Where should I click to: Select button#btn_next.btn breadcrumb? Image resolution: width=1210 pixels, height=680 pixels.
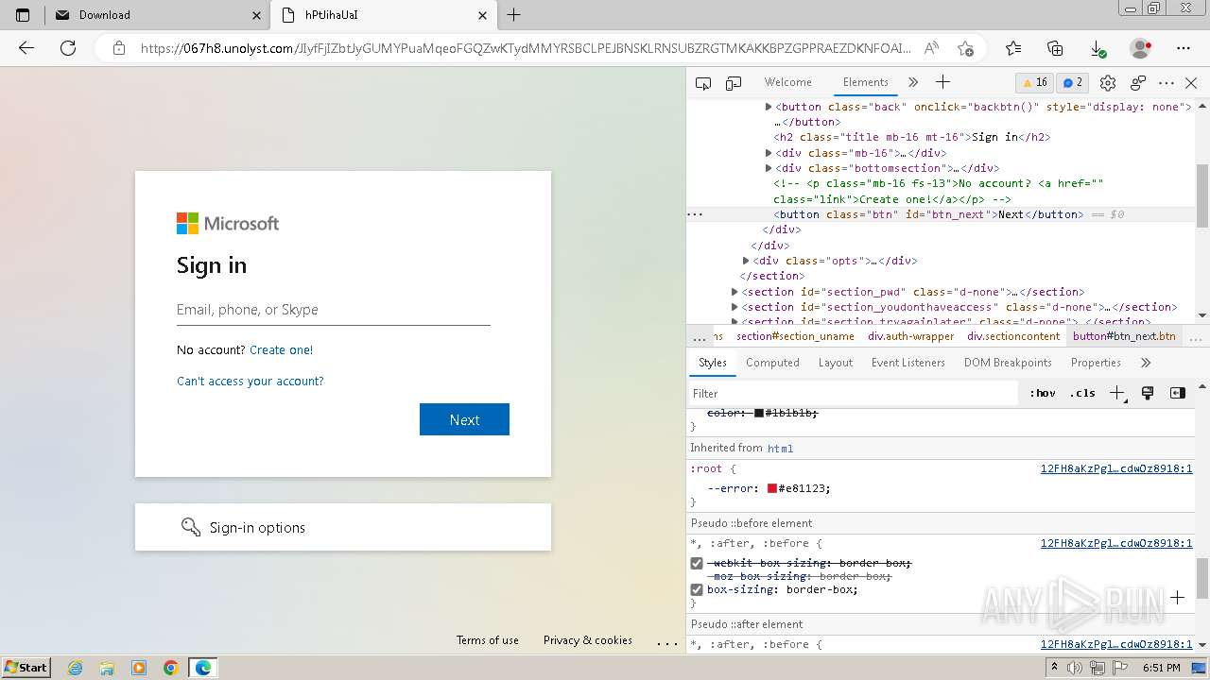pyautogui.click(x=1124, y=336)
